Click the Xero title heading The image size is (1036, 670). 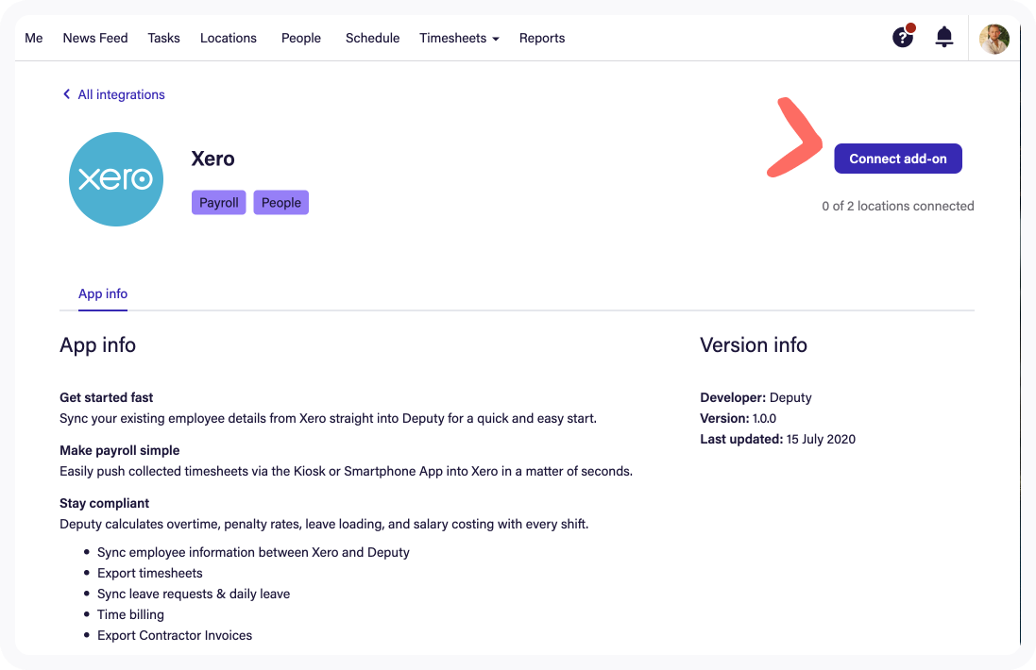(212, 159)
